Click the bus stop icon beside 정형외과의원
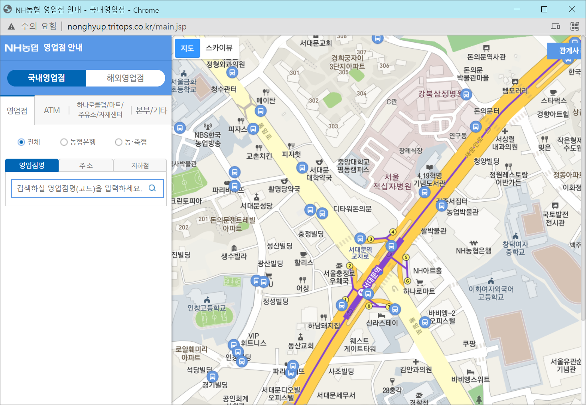Viewport: 586px width, 405px height. point(232,73)
